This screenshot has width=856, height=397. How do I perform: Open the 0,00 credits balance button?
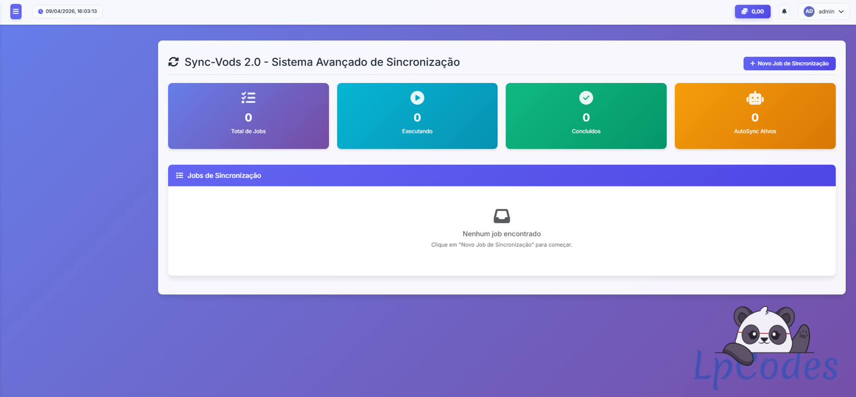pos(752,11)
